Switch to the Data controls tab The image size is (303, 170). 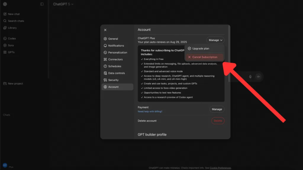[x=116, y=73]
